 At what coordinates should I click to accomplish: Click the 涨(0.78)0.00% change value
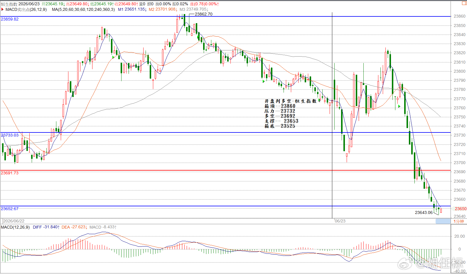(x=204, y=4)
